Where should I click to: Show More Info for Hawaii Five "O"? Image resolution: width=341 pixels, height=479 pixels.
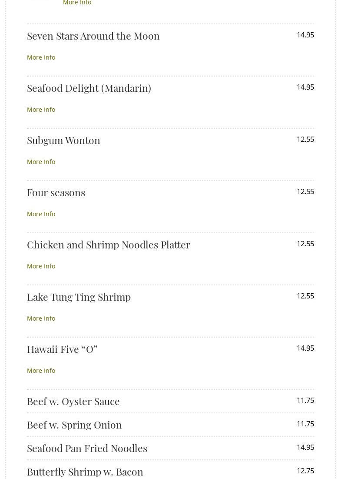coord(41,371)
